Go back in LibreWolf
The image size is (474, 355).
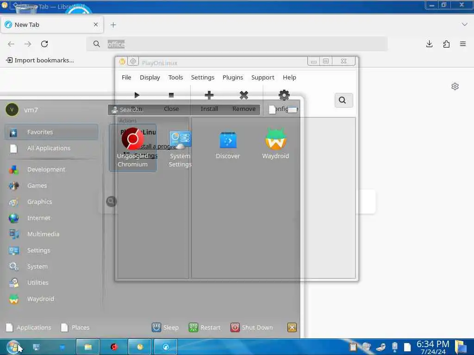click(x=11, y=44)
